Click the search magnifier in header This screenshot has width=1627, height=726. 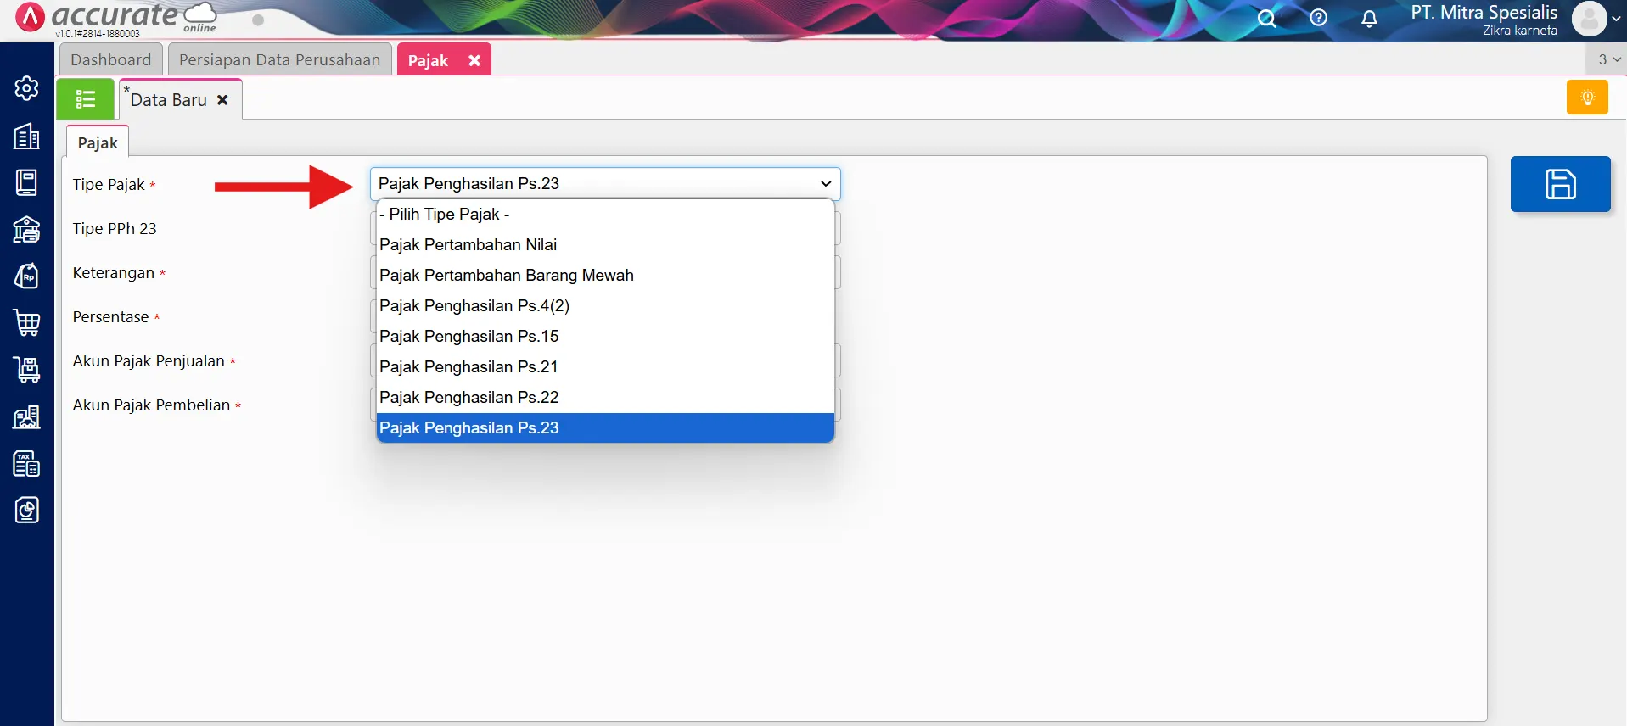click(x=1266, y=19)
